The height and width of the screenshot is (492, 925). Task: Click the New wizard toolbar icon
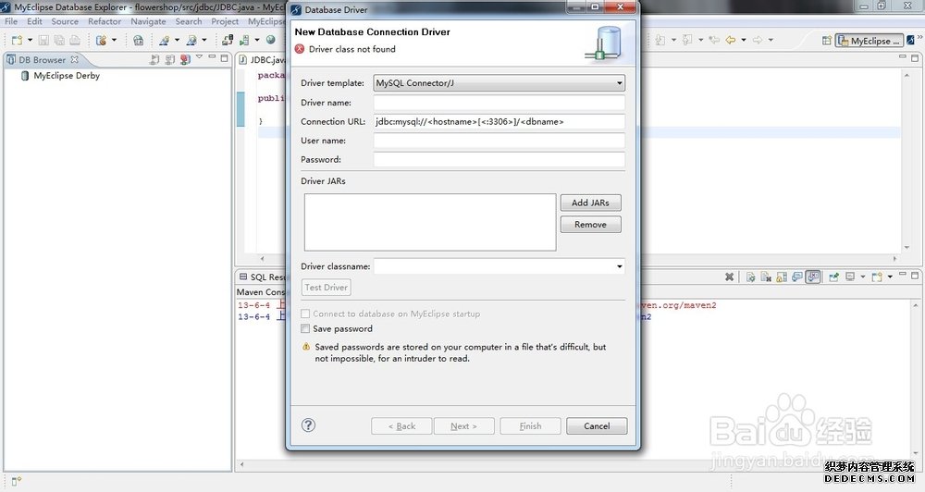coord(18,41)
